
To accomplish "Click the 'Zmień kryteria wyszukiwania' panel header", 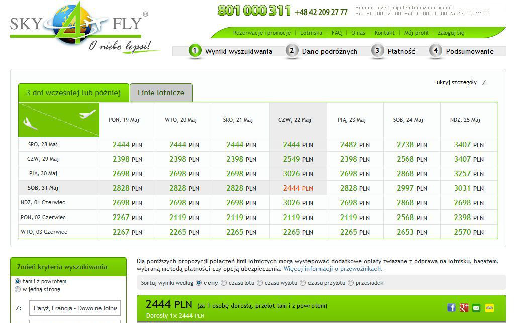I will point(68,267).
